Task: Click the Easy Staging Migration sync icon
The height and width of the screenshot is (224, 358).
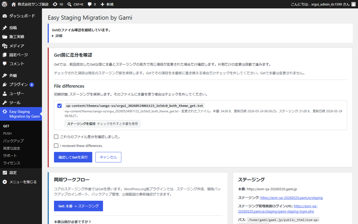Action: coord(5,111)
